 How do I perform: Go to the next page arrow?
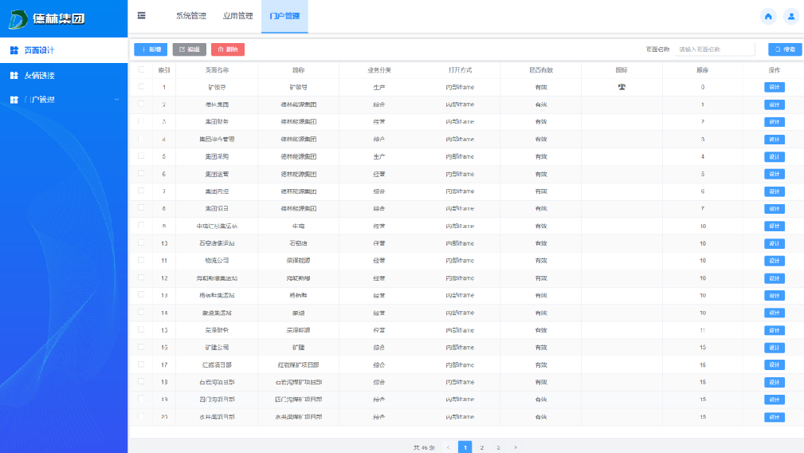(516, 447)
